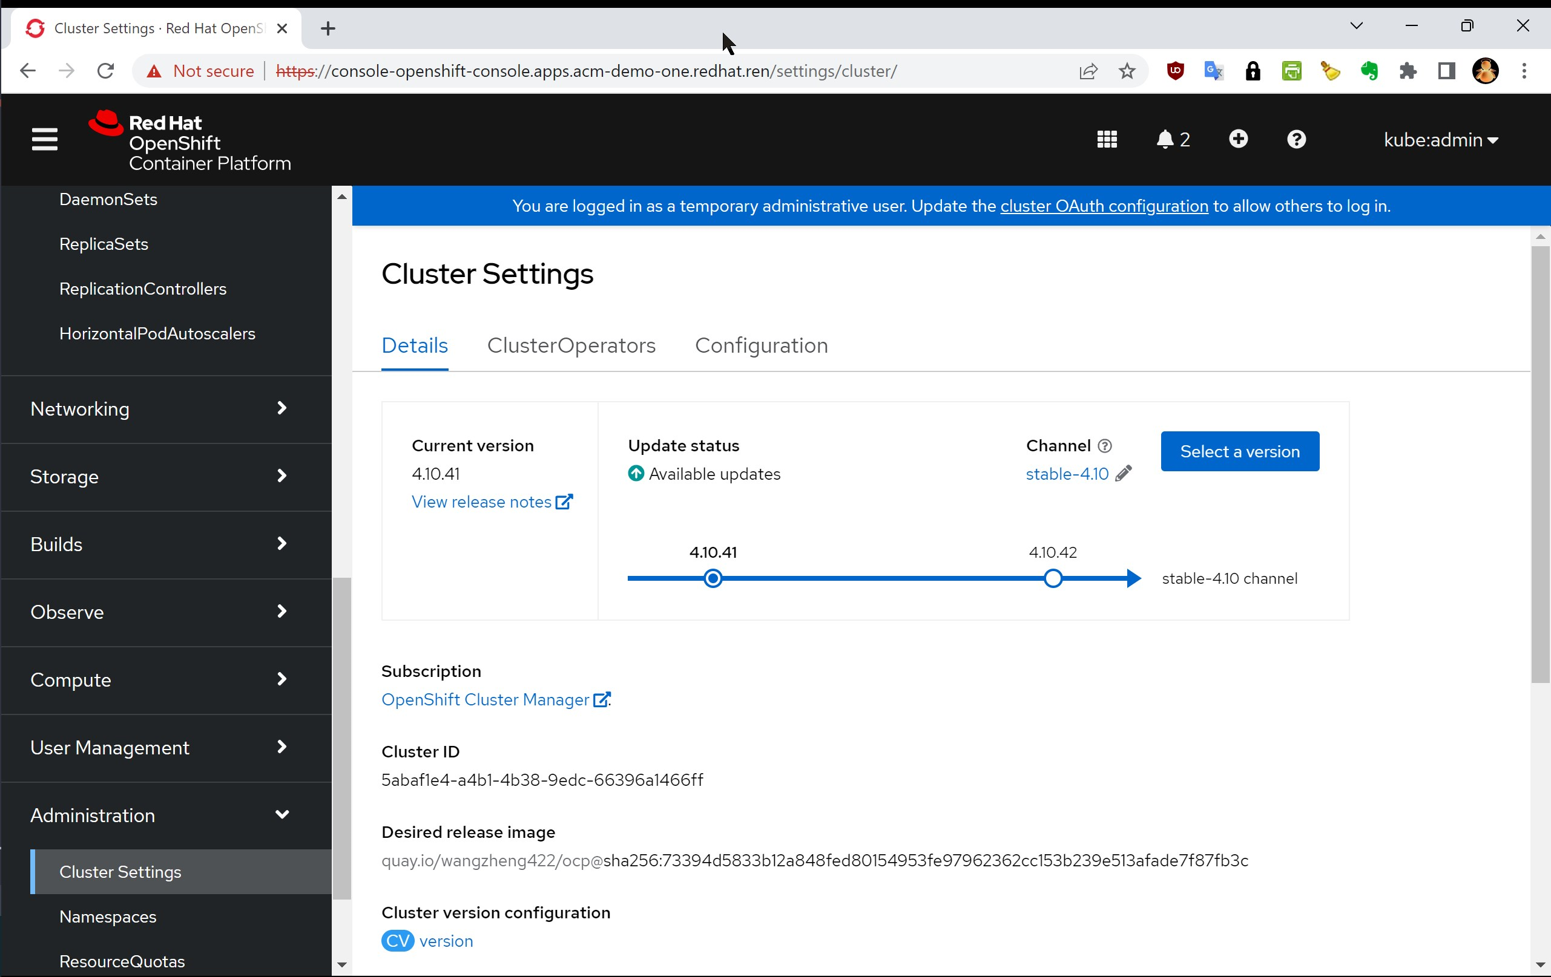
Task: Click the Channel help info icon
Action: 1105,445
